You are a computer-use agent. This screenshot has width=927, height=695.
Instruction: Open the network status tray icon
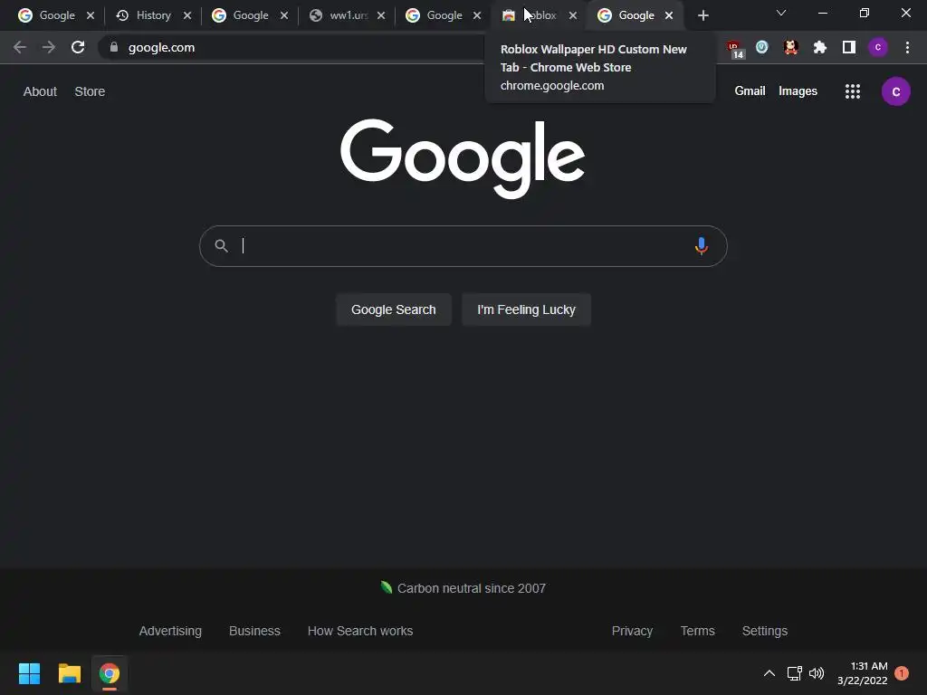(794, 673)
